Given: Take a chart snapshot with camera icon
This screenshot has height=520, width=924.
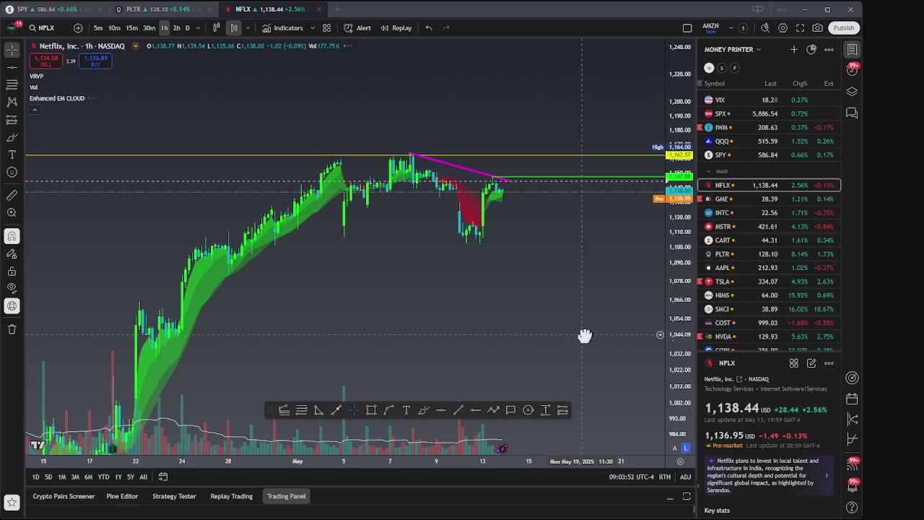Looking at the screenshot, I should pos(817,27).
